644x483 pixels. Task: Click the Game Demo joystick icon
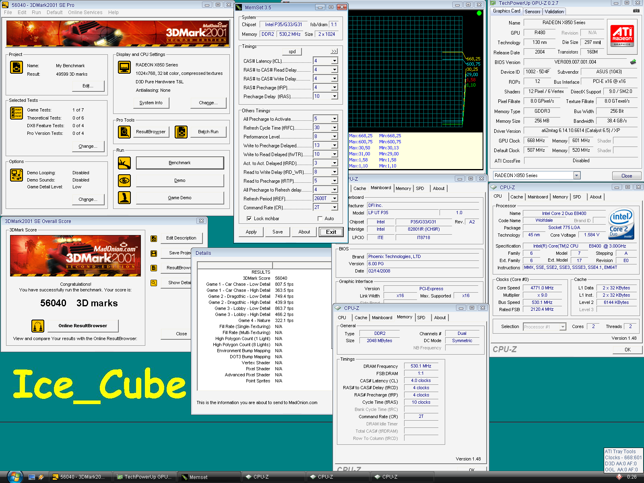(124, 198)
